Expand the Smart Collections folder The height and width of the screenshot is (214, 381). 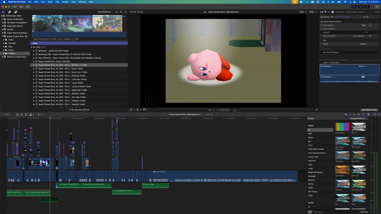click(3, 19)
